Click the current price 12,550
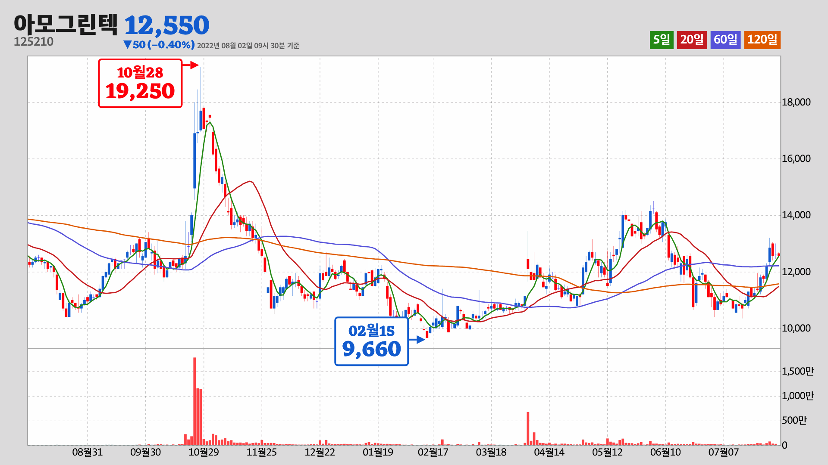 167,25
